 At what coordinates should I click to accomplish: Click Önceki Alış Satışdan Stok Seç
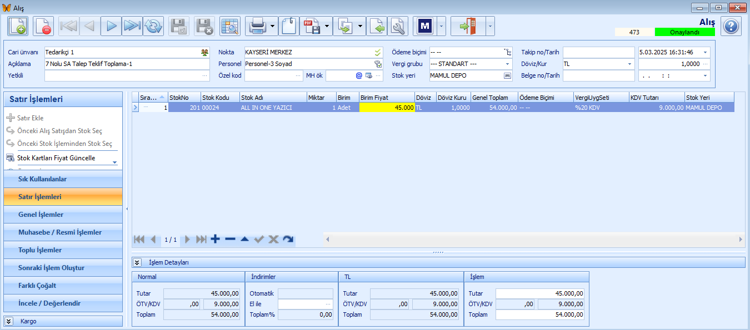(x=59, y=131)
